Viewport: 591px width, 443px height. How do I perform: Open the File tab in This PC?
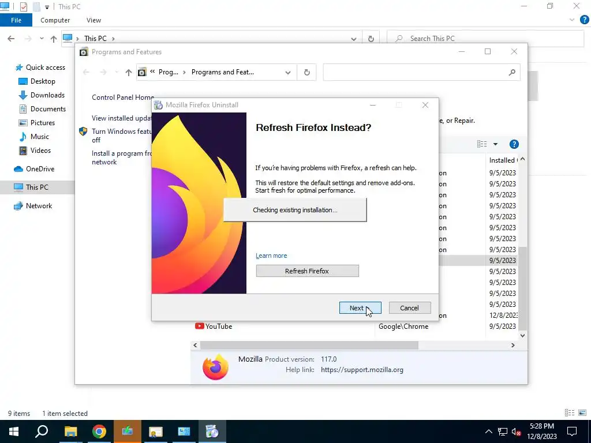tap(16, 20)
